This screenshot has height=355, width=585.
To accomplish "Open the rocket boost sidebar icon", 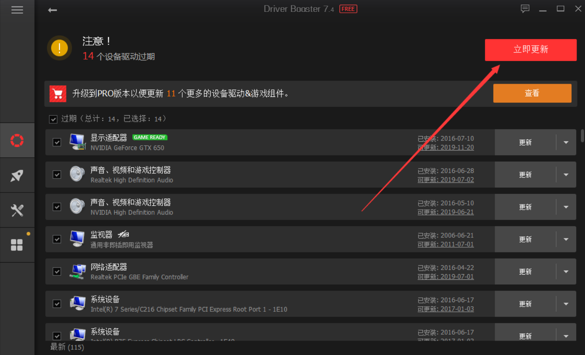I will pos(17,175).
